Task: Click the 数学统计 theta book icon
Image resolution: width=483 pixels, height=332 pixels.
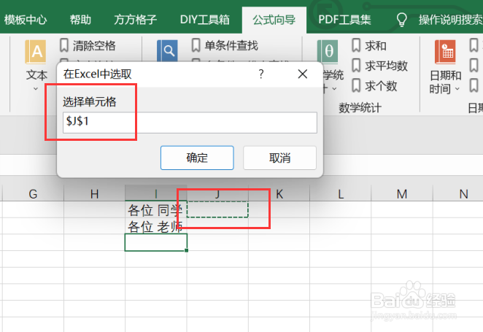Action: (x=328, y=51)
